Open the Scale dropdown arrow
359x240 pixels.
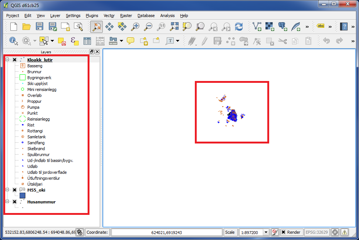pos(266,232)
